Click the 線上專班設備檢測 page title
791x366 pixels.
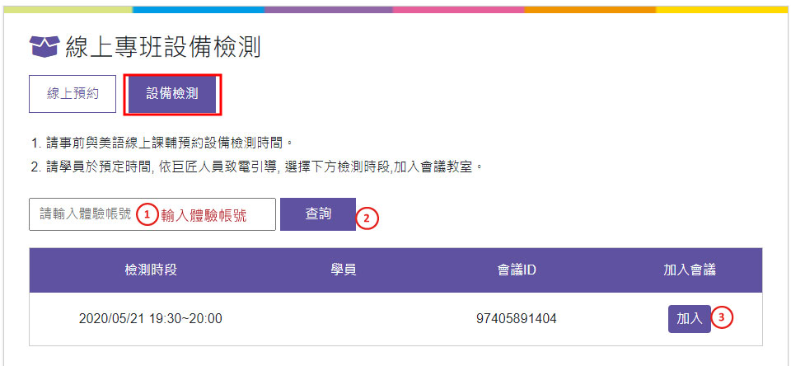click(162, 46)
